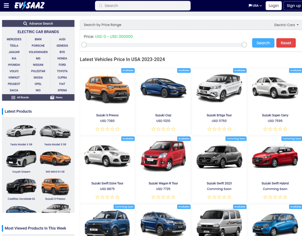
Task: Click the Advance Search magnifier icon
Action: coord(25,23)
